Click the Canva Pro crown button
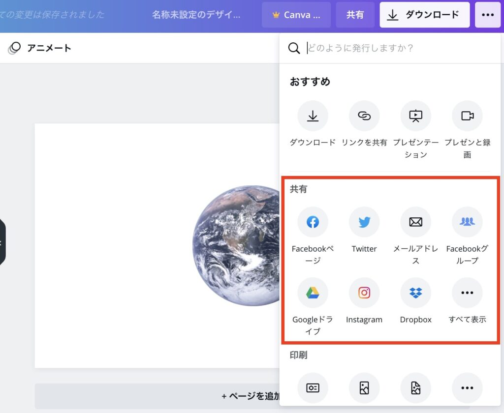Viewport: 504px width, 413px height. (296, 15)
